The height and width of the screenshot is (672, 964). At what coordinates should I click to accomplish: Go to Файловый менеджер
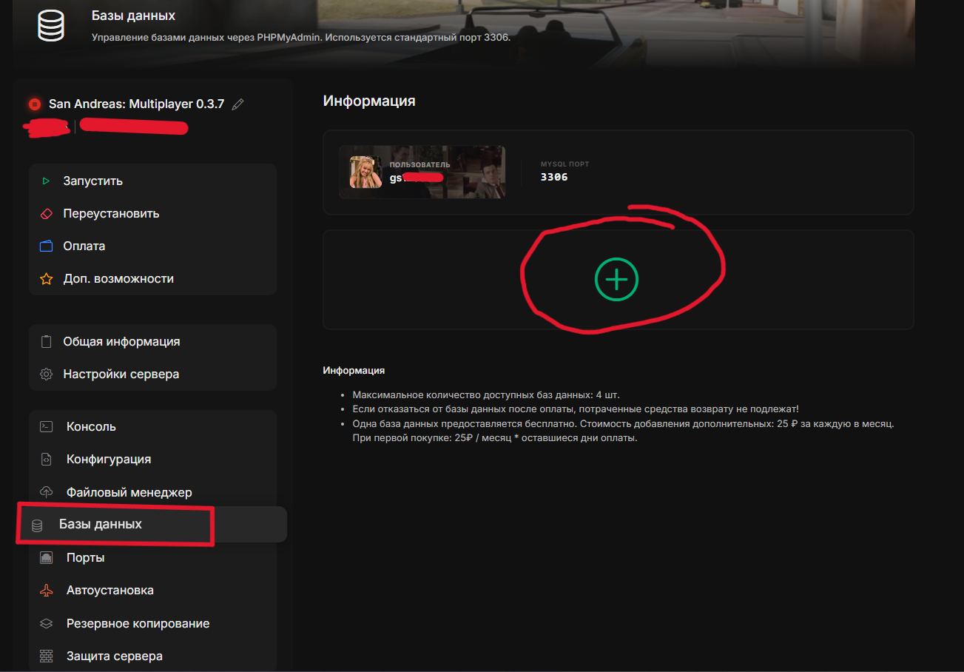tap(129, 492)
